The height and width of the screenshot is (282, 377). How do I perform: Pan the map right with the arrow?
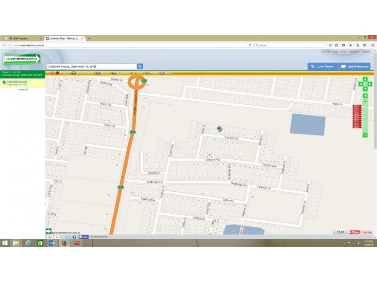click(370, 85)
